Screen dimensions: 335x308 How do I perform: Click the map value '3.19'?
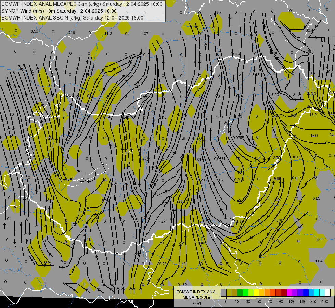[72, 33]
